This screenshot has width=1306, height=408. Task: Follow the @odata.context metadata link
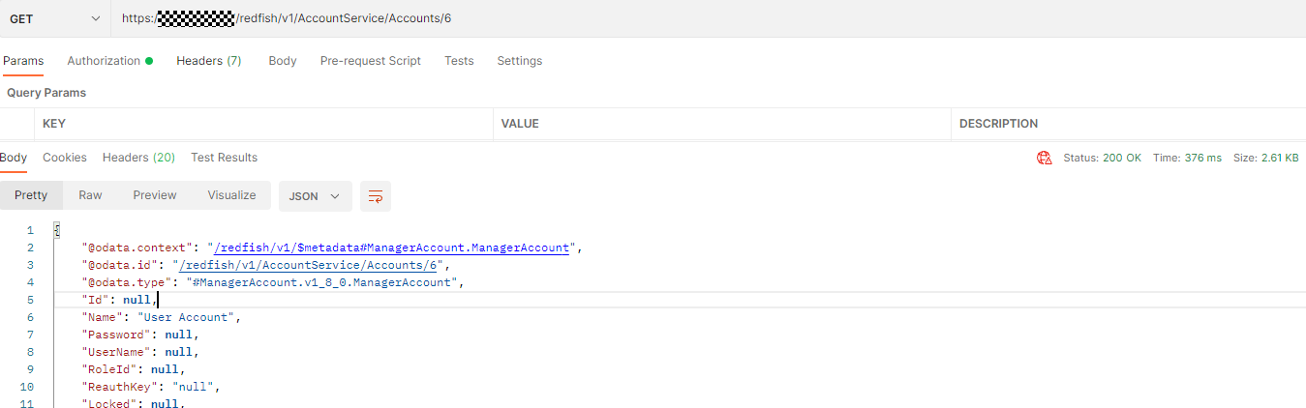390,248
